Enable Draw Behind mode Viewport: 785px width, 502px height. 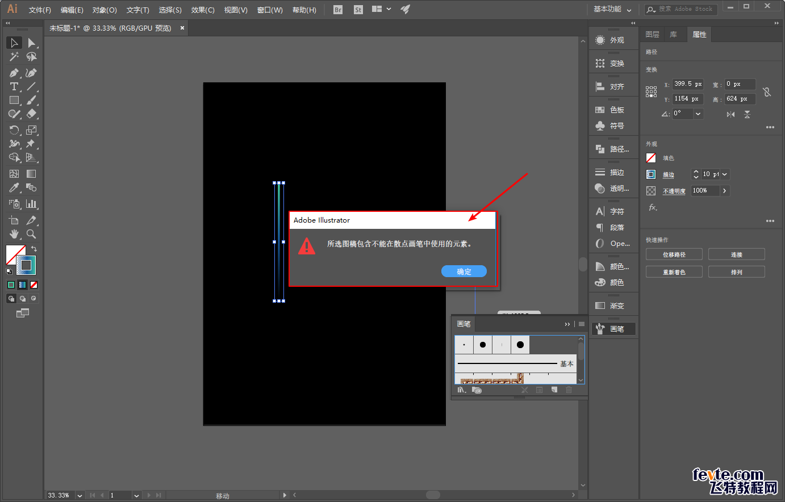23,298
